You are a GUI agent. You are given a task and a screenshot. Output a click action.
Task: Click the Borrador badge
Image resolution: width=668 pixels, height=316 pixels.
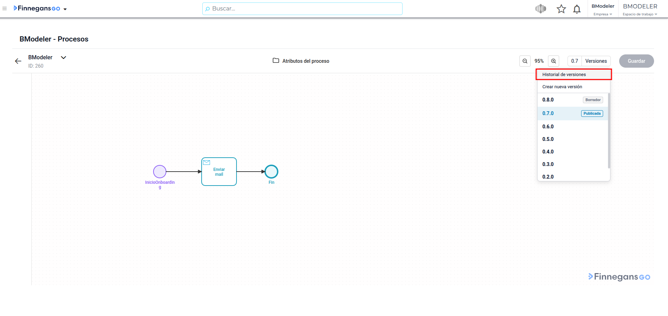coord(593,100)
